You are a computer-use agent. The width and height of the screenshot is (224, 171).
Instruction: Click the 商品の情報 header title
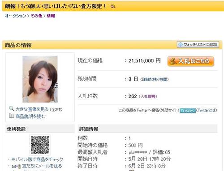(18, 45)
